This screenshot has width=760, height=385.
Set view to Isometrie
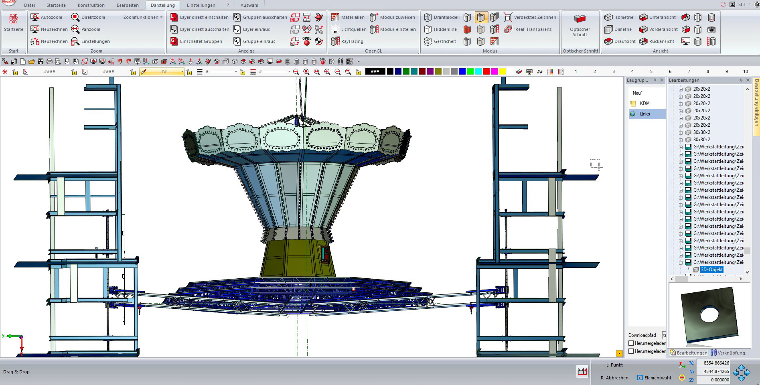608,17
